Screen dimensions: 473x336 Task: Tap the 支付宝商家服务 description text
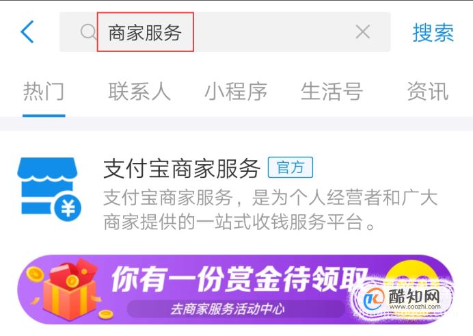click(270, 210)
